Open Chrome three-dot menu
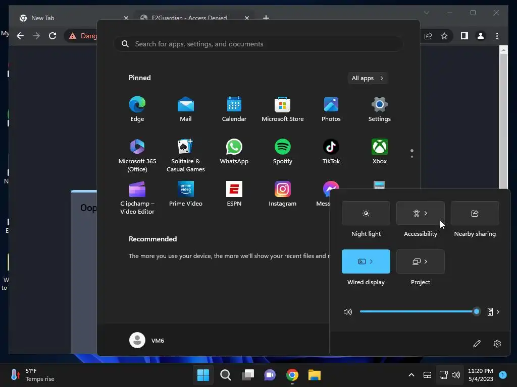The image size is (517, 387). (497, 36)
